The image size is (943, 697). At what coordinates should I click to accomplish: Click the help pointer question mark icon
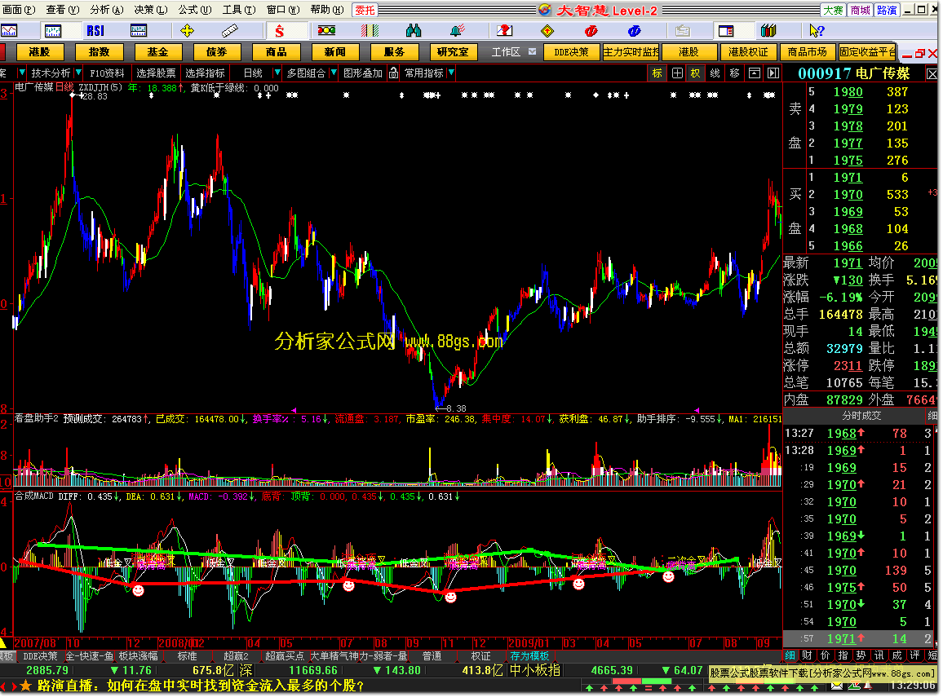(816, 31)
